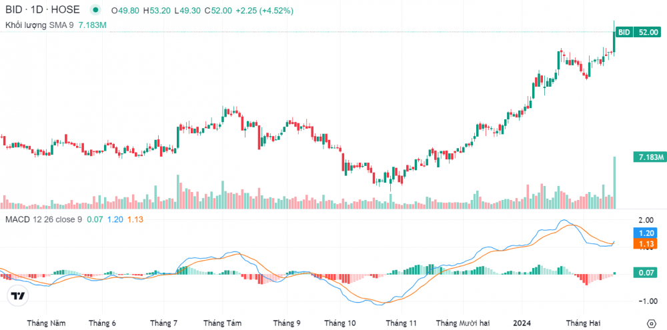This screenshot has width=667, height=330.
Task: Click the green 7.183M volume axis tag
Action: (649, 157)
